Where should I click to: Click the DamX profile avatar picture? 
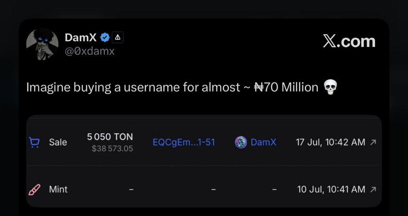tap(42, 45)
